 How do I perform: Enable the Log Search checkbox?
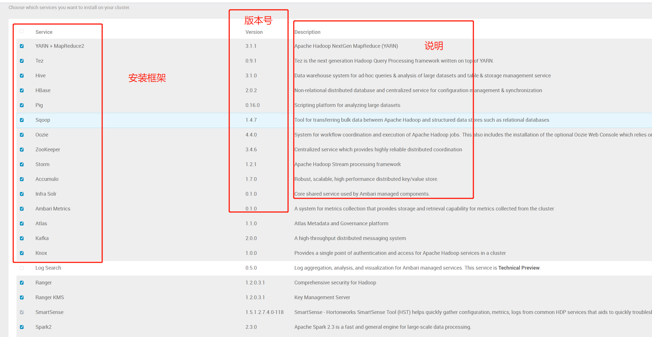click(x=22, y=268)
